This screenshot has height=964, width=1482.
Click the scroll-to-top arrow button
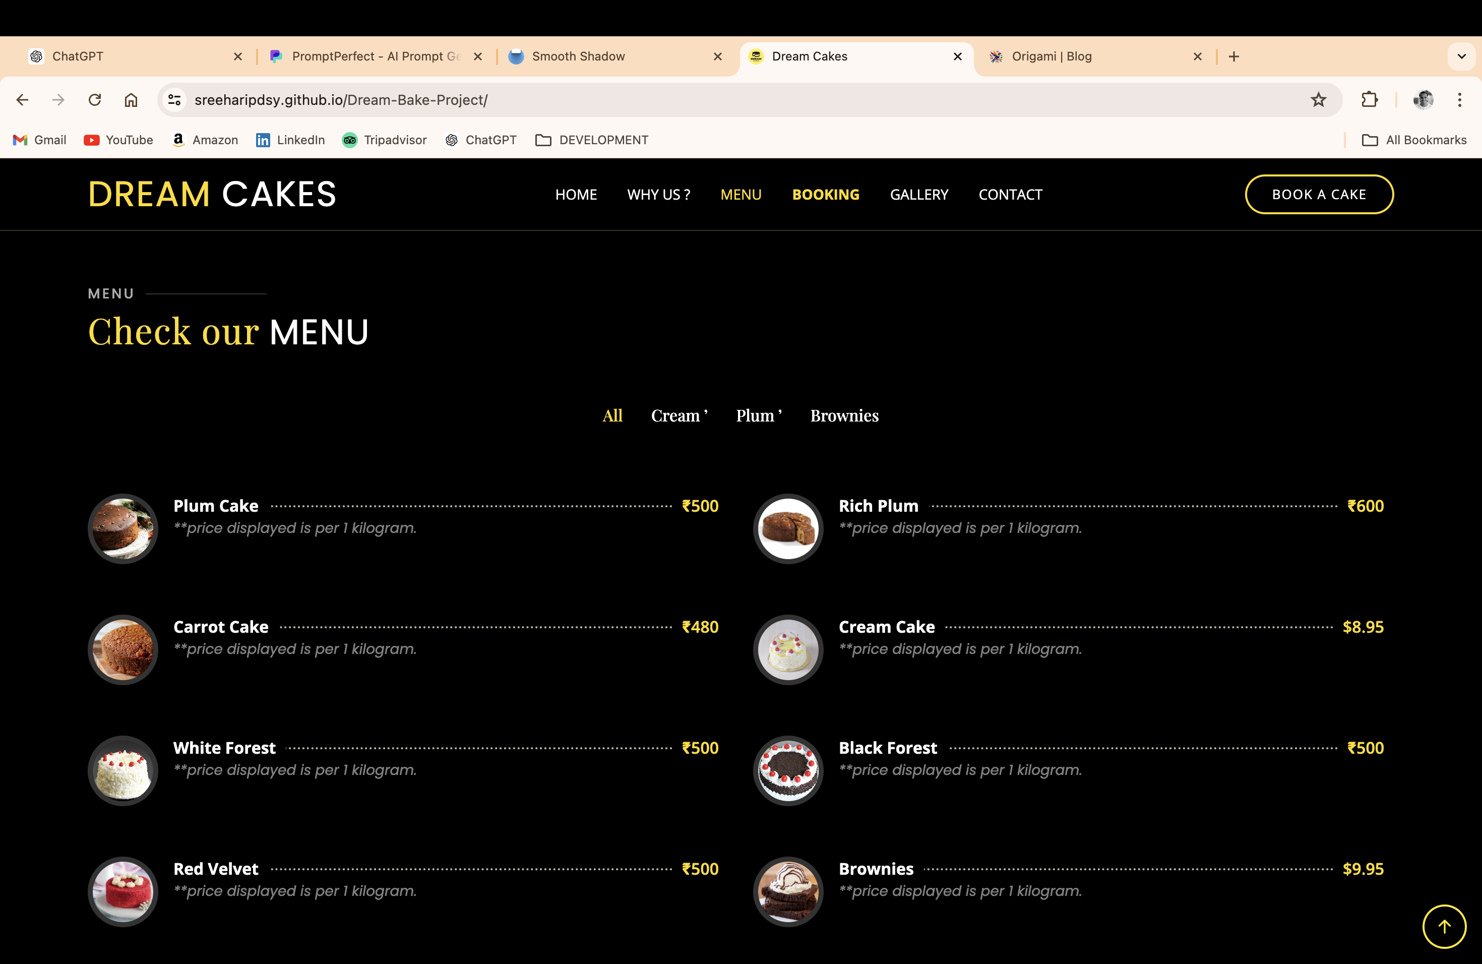(1443, 926)
